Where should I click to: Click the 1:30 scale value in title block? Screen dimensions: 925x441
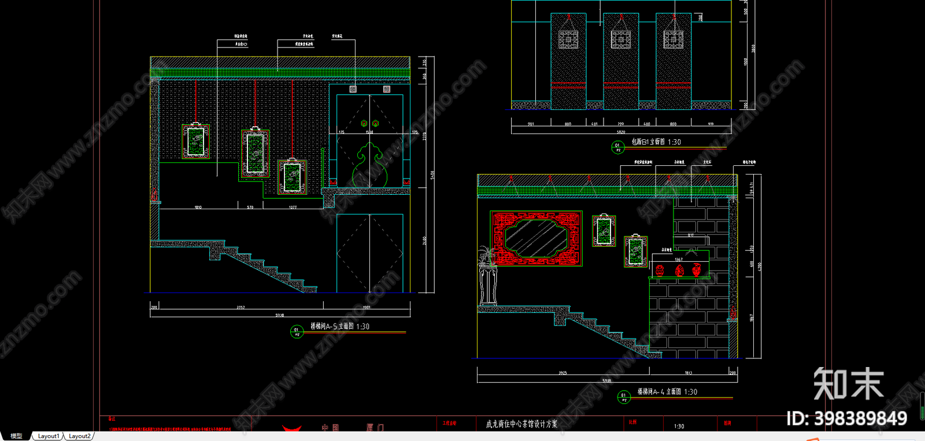(x=679, y=427)
